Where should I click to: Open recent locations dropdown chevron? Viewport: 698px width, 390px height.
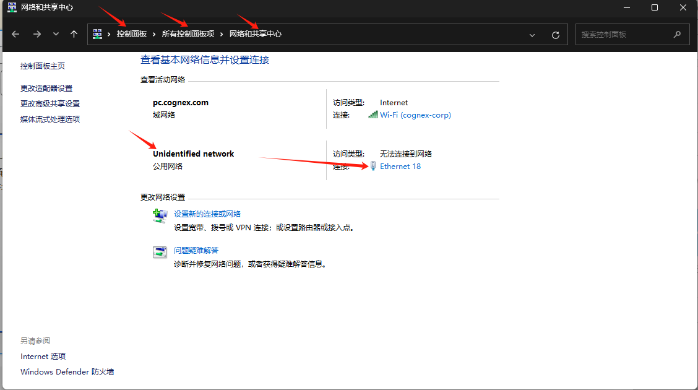[56, 34]
